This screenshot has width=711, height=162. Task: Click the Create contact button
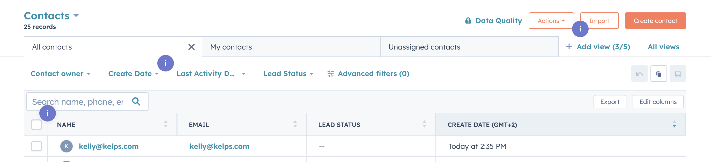point(655,21)
